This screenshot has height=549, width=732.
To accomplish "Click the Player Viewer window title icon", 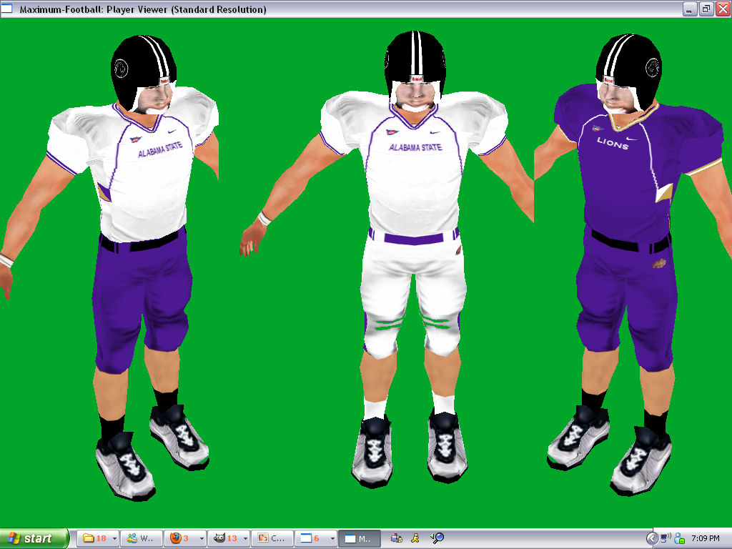I will [6, 8].
